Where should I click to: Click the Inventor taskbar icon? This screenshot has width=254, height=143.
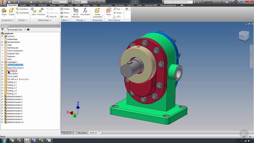tap(27, 140)
